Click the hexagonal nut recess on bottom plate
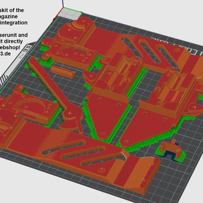The width and height of the screenshot is (203, 203). pyautogui.click(x=101, y=170)
